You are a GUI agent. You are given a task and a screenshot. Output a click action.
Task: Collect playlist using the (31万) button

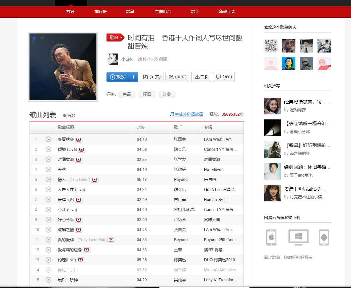151,77
